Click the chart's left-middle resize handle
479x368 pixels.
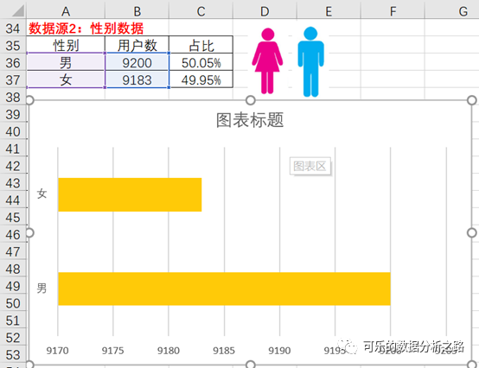click(x=29, y=233)
